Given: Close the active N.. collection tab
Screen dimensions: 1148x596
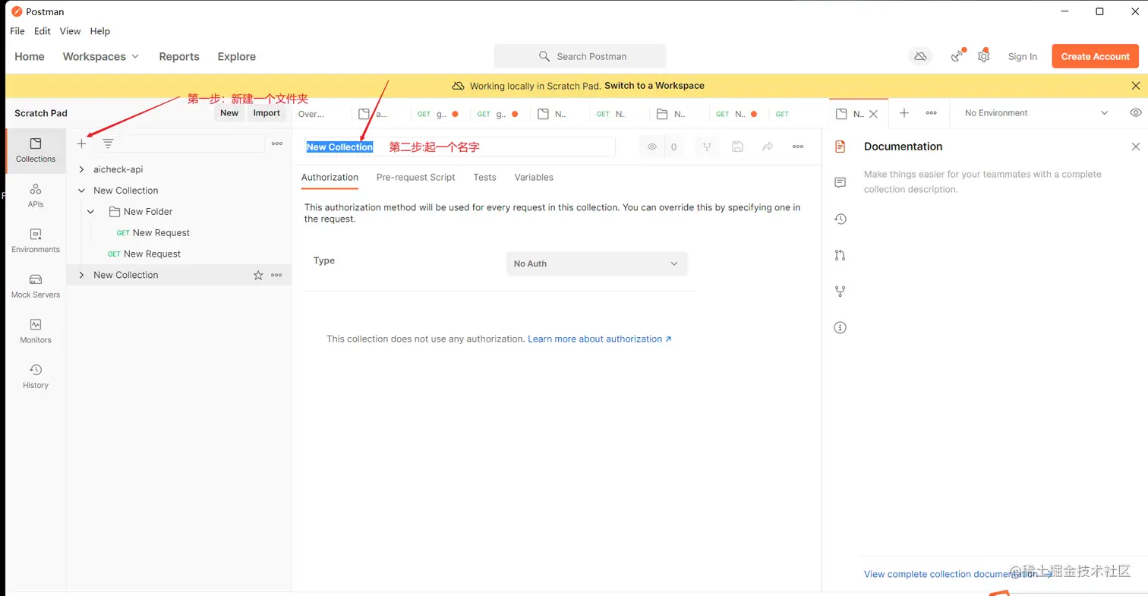Looking at the screenshot, I should point(873,114).
